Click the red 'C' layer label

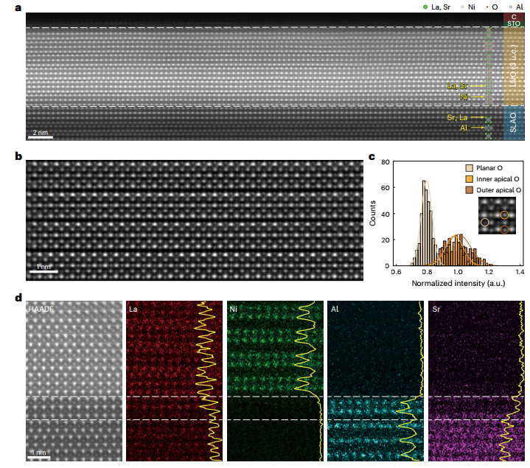click(514, 17)
